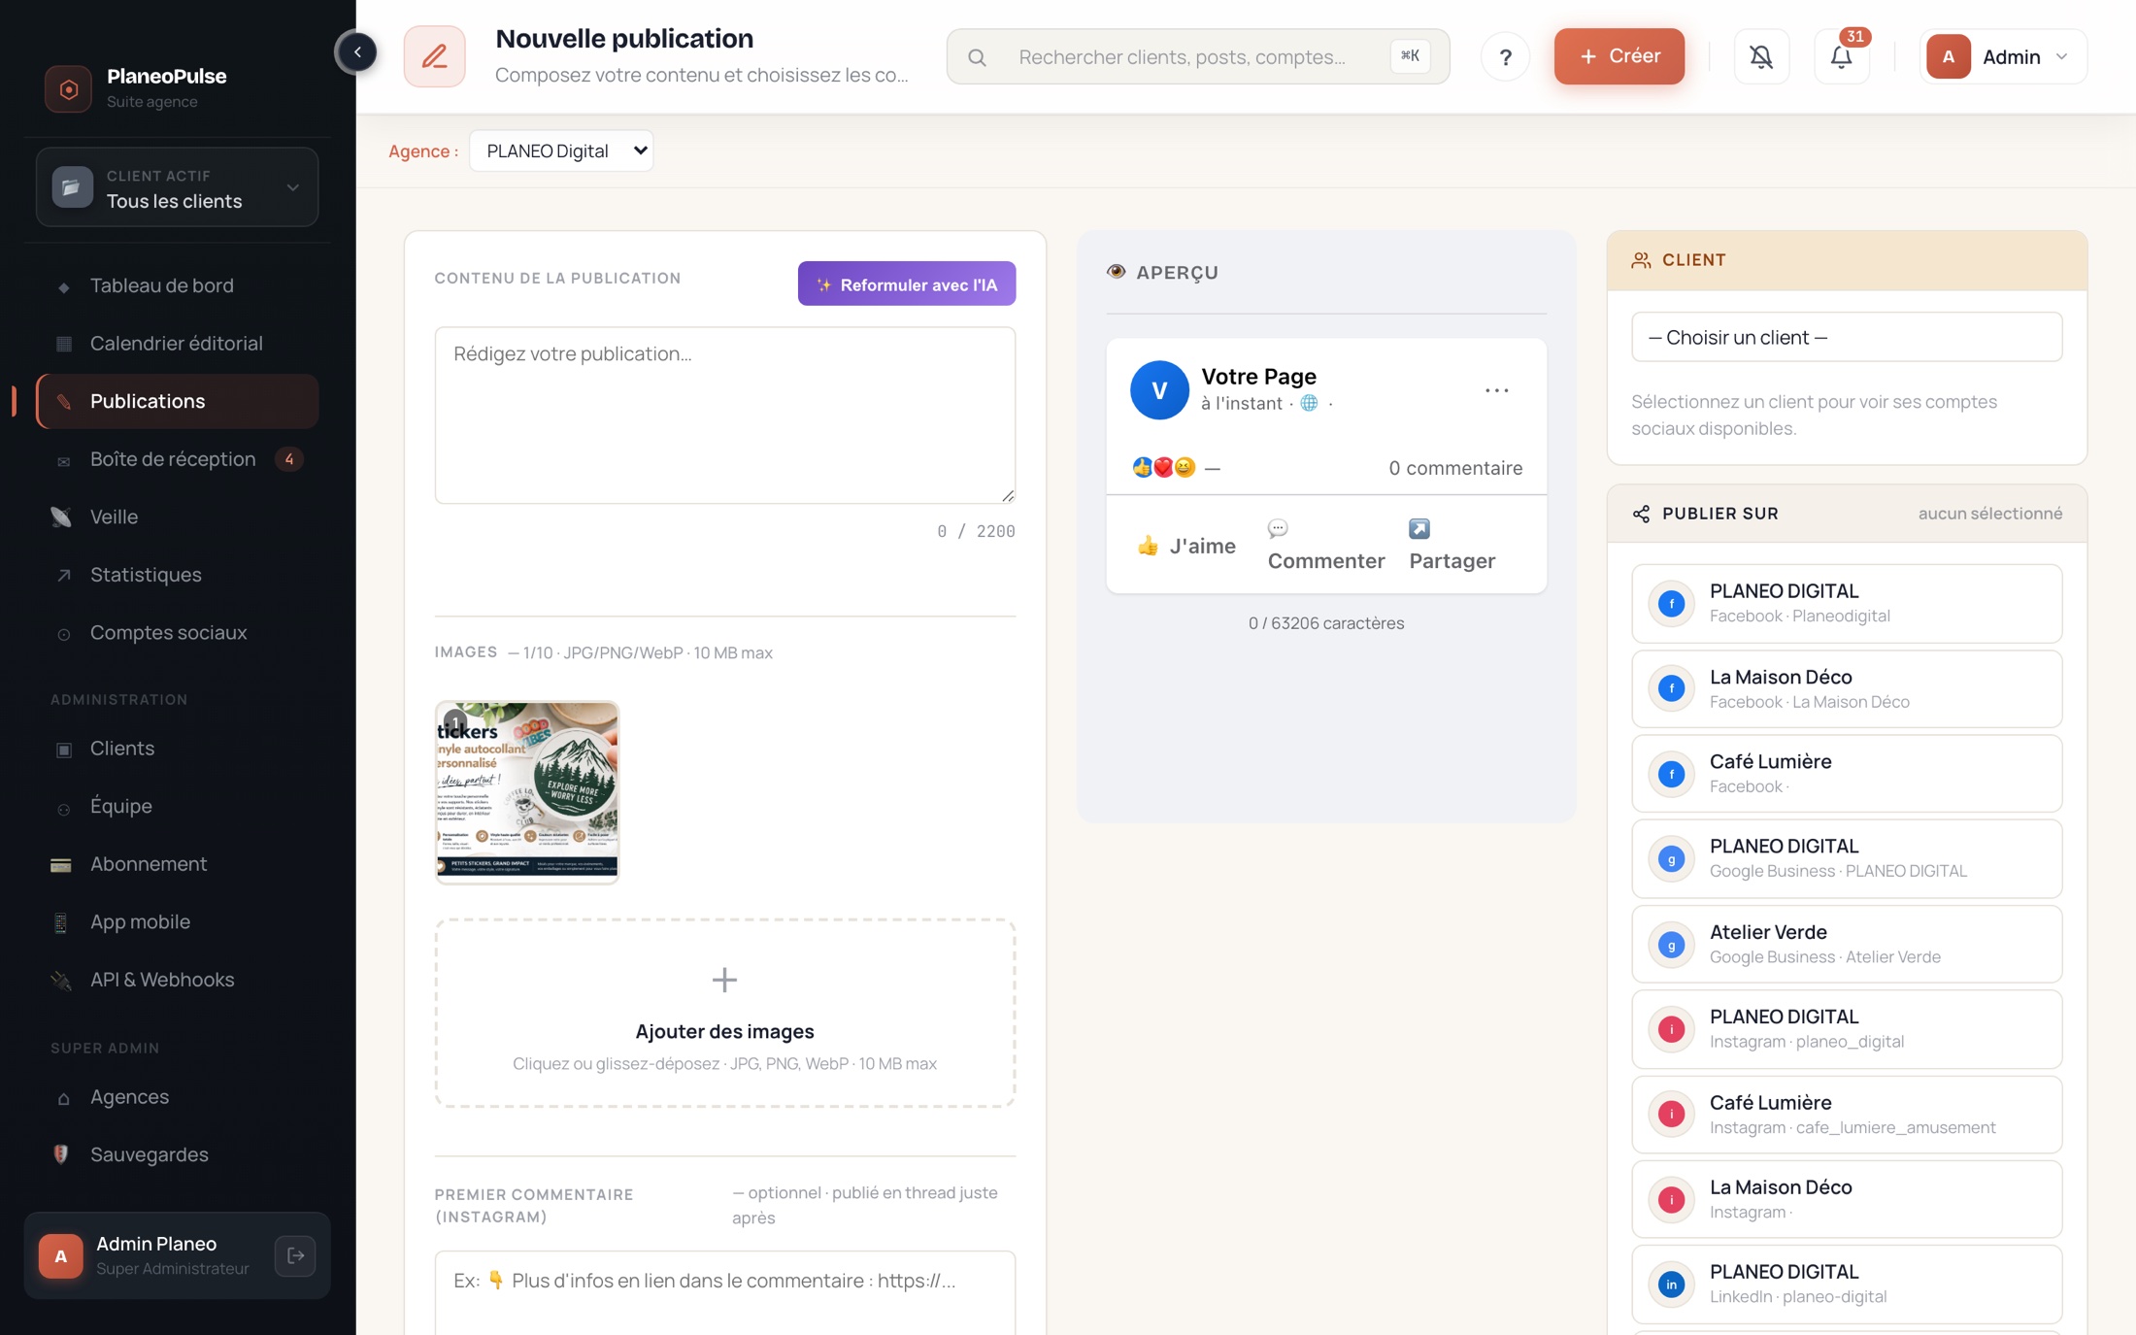
Task: Click the logout icon beside Admin Planeo
Action: [x=296, y=1255]
